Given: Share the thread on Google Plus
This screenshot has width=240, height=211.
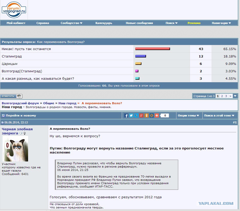Looking at the screenshot, I should 141,116.
